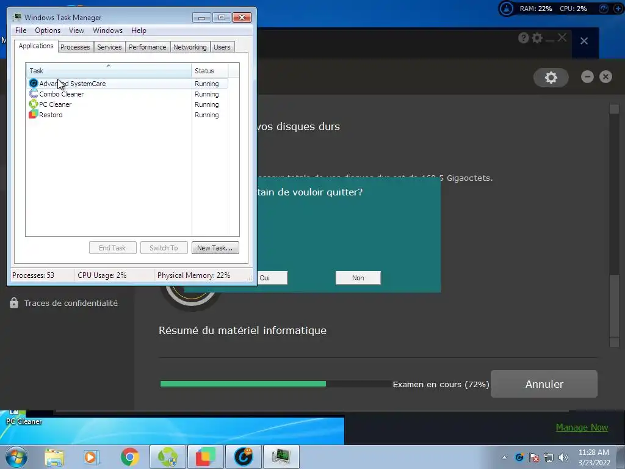Switch to PC Cleaner taskbar button
625x469 pixels.
pos(168,457)
